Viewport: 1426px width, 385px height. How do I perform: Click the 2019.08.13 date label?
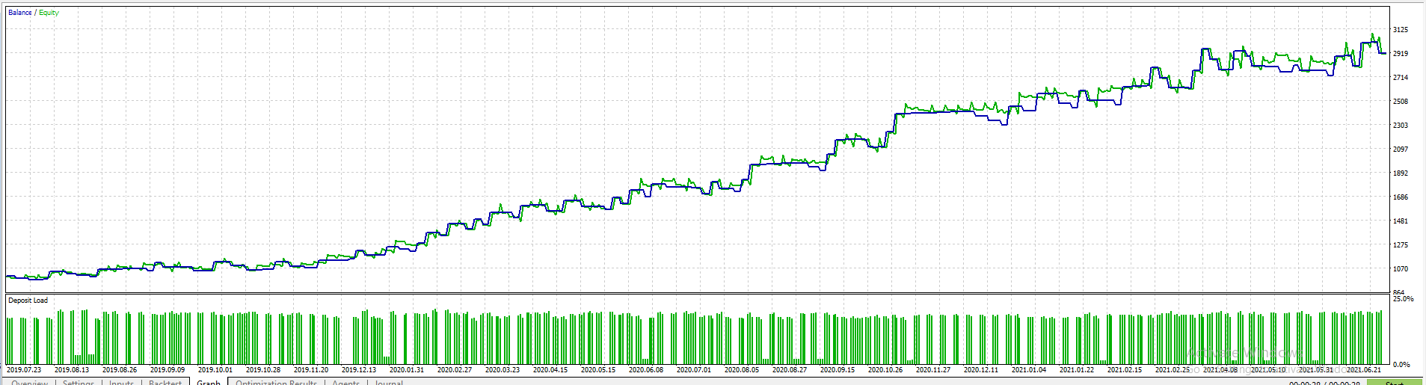click(x=72, y=370)
